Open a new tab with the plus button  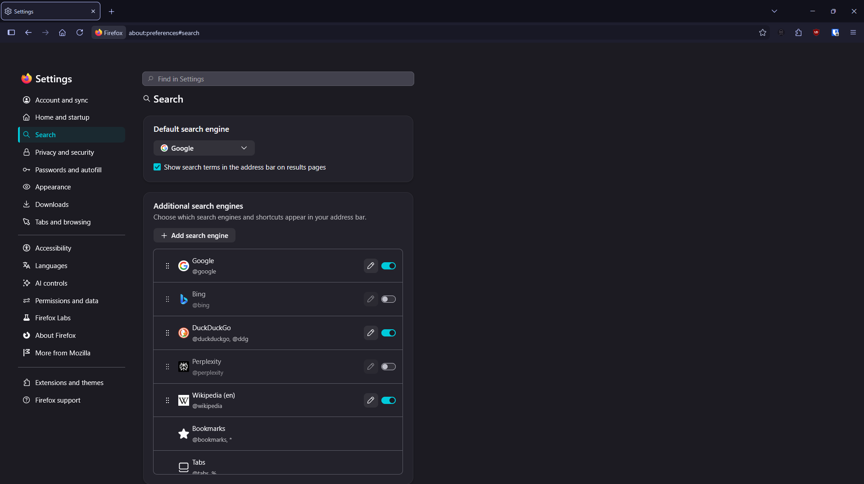pyautogui.click(x=112, y=11)
